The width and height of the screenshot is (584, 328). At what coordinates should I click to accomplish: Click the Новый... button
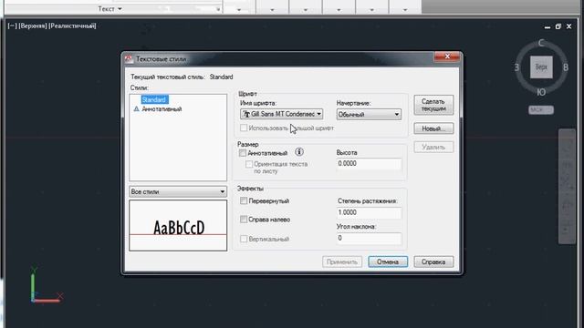coord(433,128)
